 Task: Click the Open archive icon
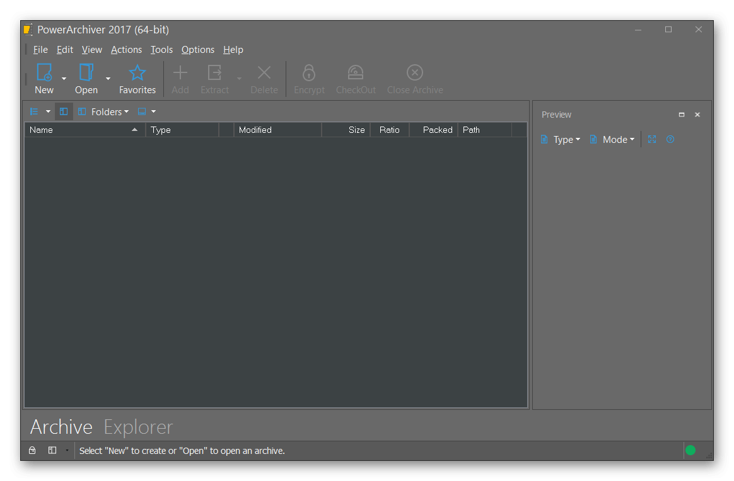point(86,73)
